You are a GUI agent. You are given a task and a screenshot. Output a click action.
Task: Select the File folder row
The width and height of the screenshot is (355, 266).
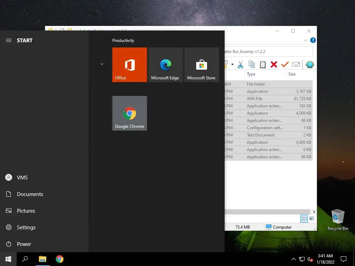pyautogui.click(x=269, y=84)
